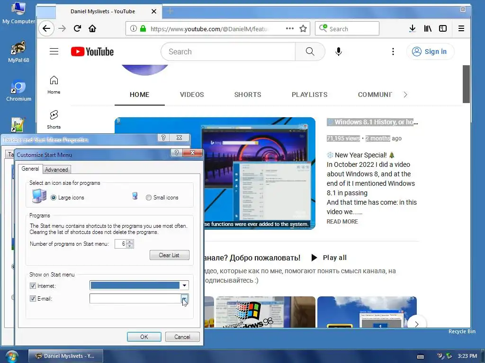
Task: Open My Computer desktop icon
Action: pyautogui.click(x=18, y=13)
